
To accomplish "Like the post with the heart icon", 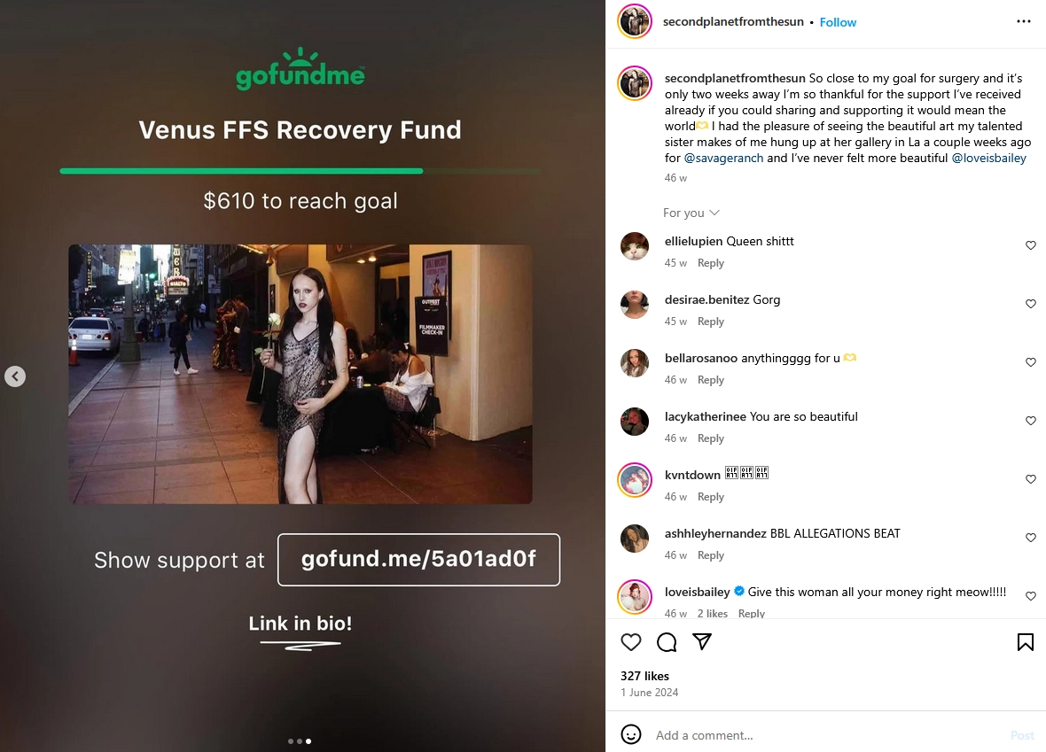I will (630, 642).
